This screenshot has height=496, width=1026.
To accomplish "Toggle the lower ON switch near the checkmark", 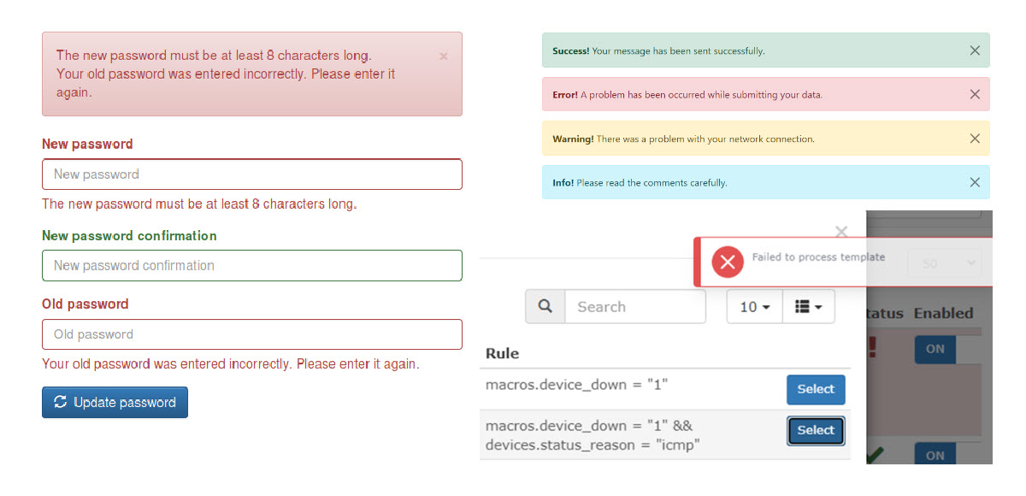I will pos(935,456).
